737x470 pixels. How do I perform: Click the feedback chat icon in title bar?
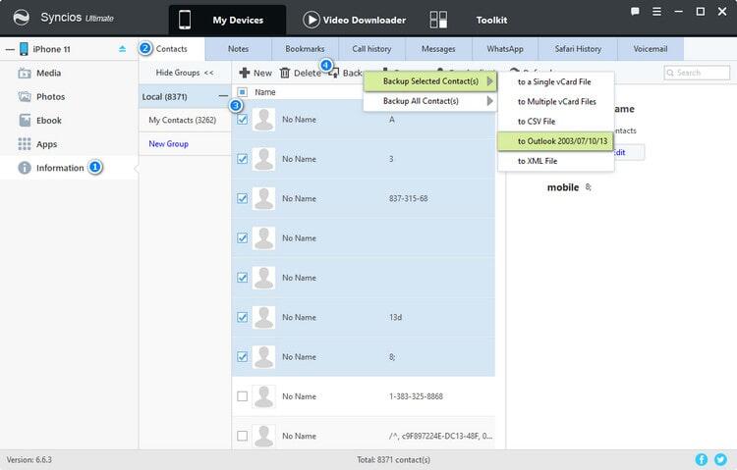[635, 13]
